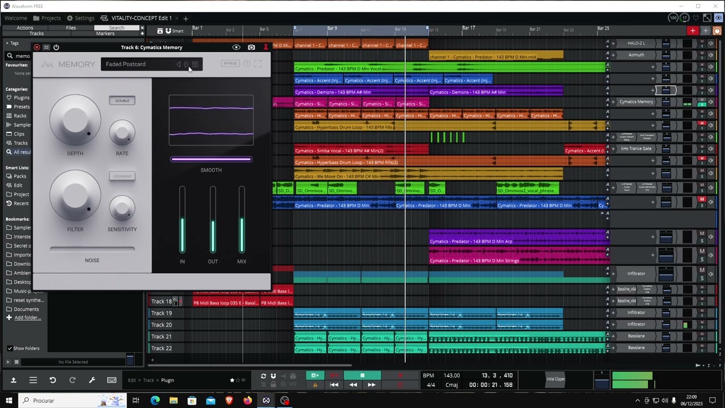
Task: Click the export upload icon in bottom bar
Action: (13, 380)
